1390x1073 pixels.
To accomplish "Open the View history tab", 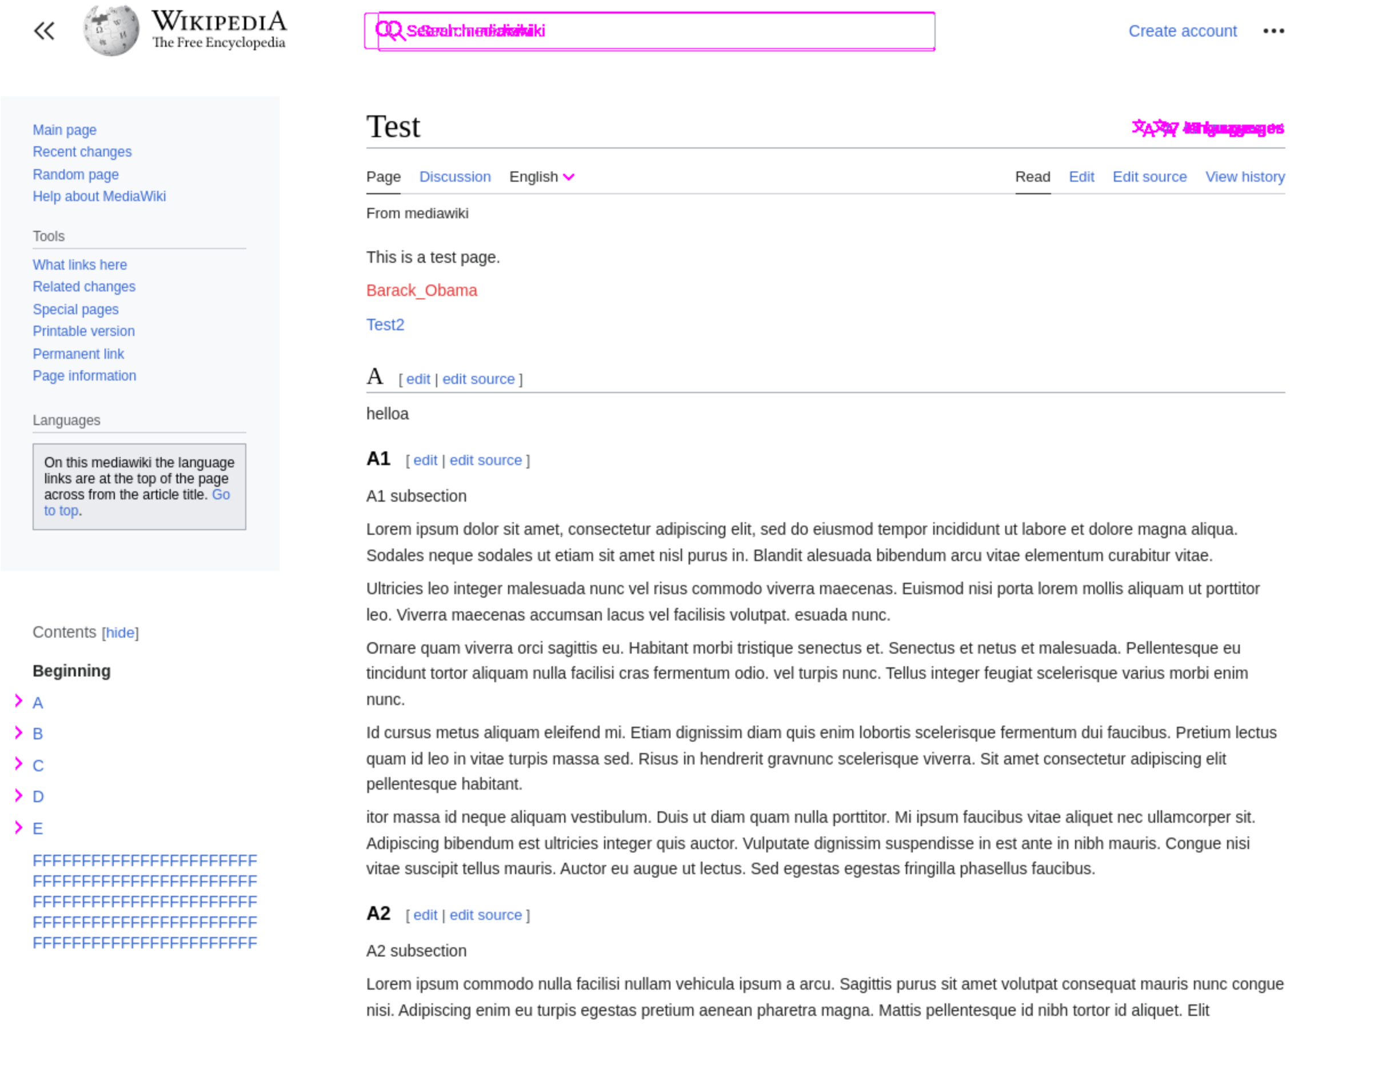I will click(x=1245, y=177).
